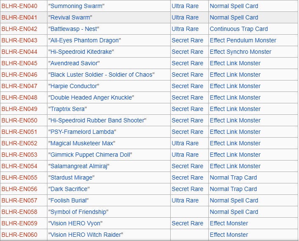Viewport: 299px width, 241px height.
Task: Click Ultra Rare beside Magical Musketeer Max
Action: 185,144
